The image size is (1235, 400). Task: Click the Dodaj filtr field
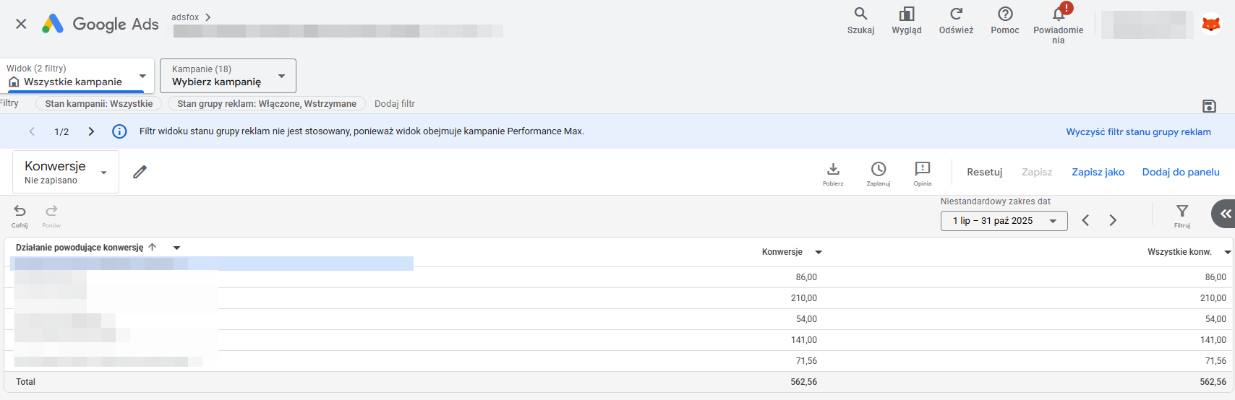tap(395, 104)
